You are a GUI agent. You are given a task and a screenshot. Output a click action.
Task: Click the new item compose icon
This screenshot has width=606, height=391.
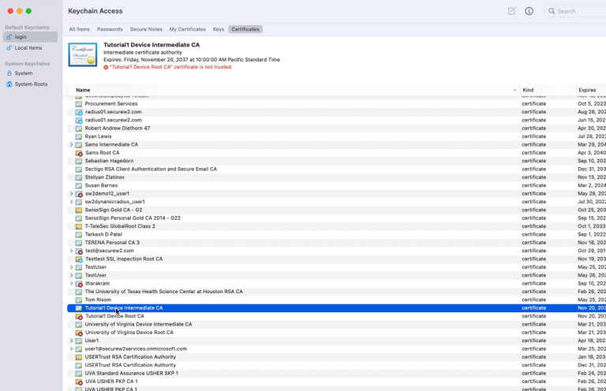point(511,11)
